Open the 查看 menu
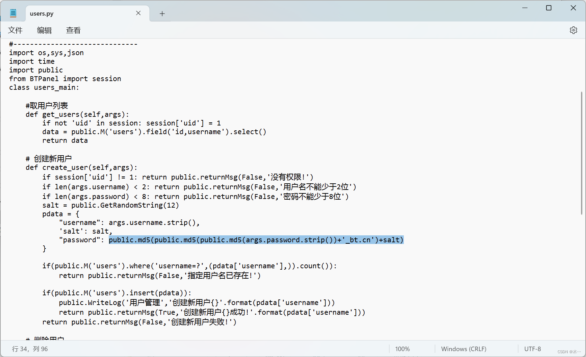 click(73, 31)
